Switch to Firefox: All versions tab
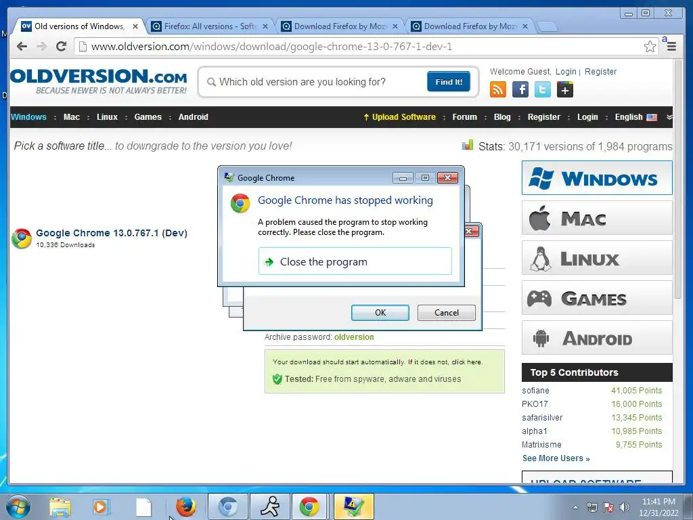693x520 pixels. point(210,26)
